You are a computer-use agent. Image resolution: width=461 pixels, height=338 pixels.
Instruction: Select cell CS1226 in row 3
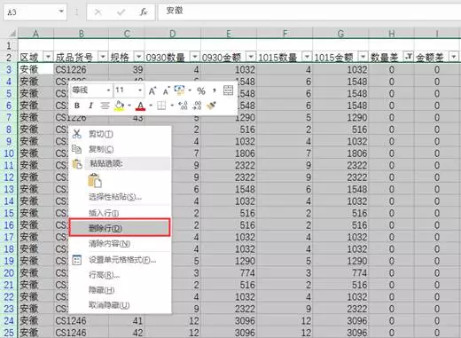81,70
